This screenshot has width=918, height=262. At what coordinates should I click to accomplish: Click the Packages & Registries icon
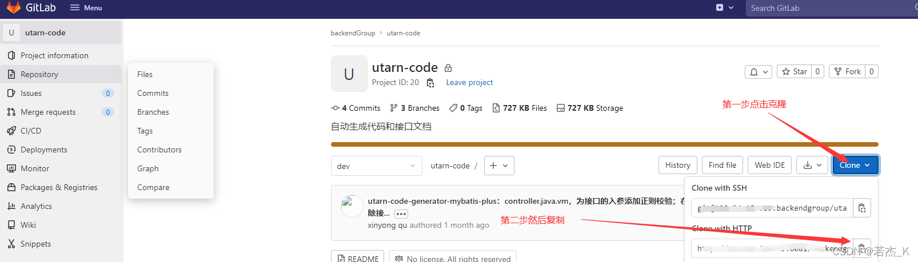click(x=11, y=187)
